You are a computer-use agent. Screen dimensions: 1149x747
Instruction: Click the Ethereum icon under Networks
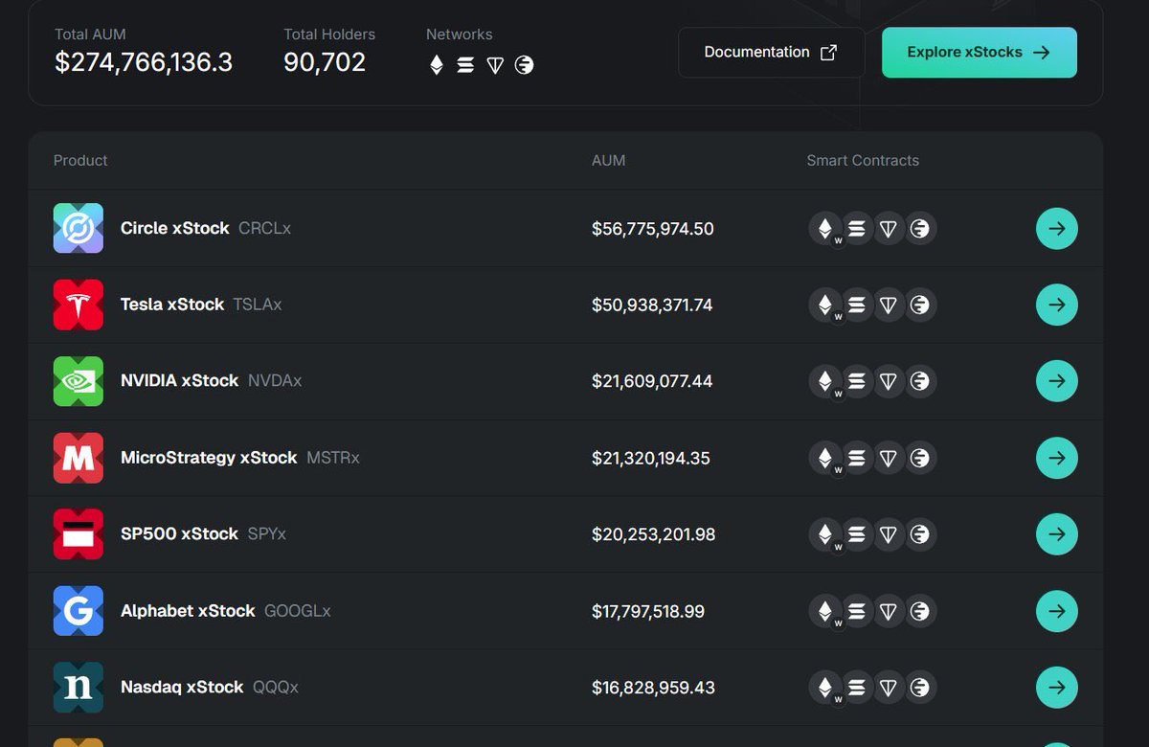pyautogui.click(x=437, y=65)
